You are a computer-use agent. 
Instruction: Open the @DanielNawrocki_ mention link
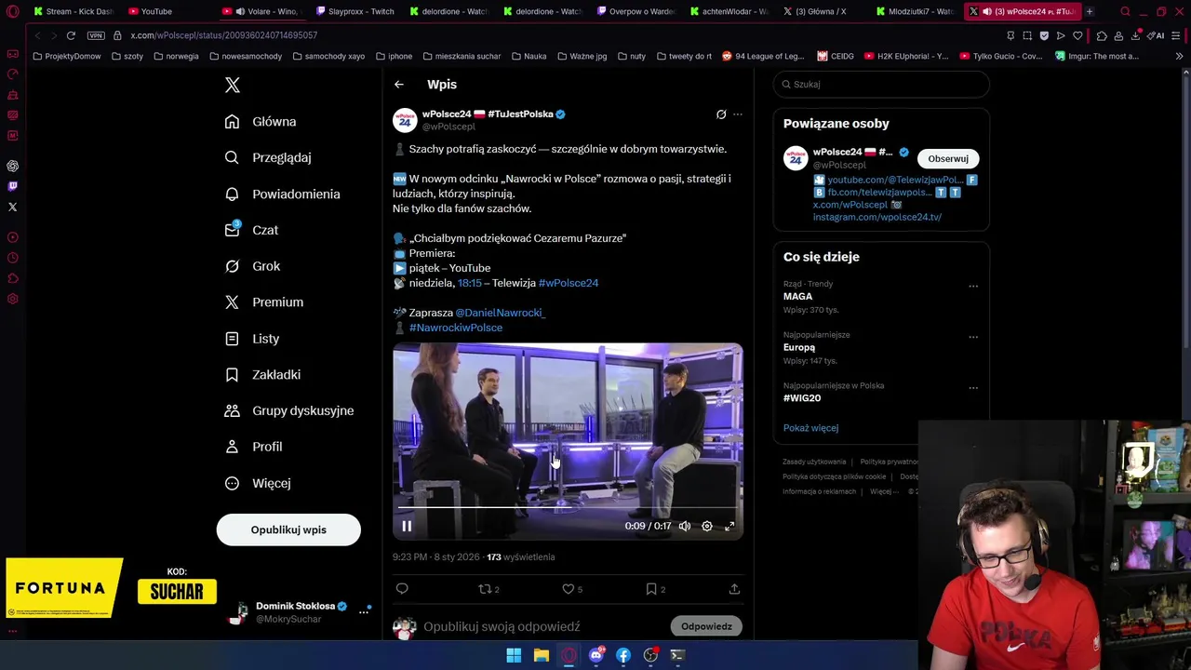click(x=501, y=313)
